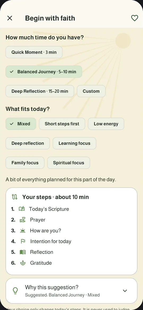
Task: Click the Gratitude leaf icon
Action: 23,263
